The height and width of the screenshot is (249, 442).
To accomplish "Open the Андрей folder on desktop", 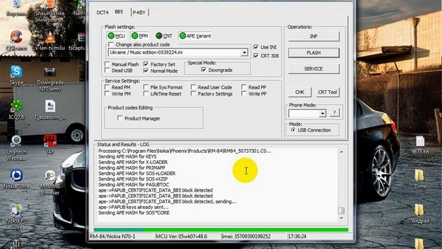I will click(420, 214).
